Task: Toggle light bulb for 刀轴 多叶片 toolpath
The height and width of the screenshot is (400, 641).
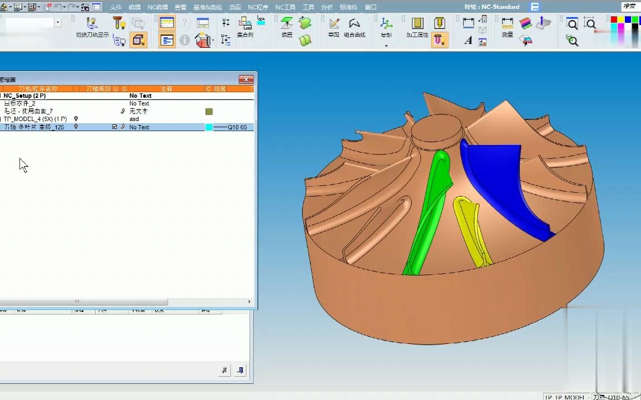Action: [76, 127]
